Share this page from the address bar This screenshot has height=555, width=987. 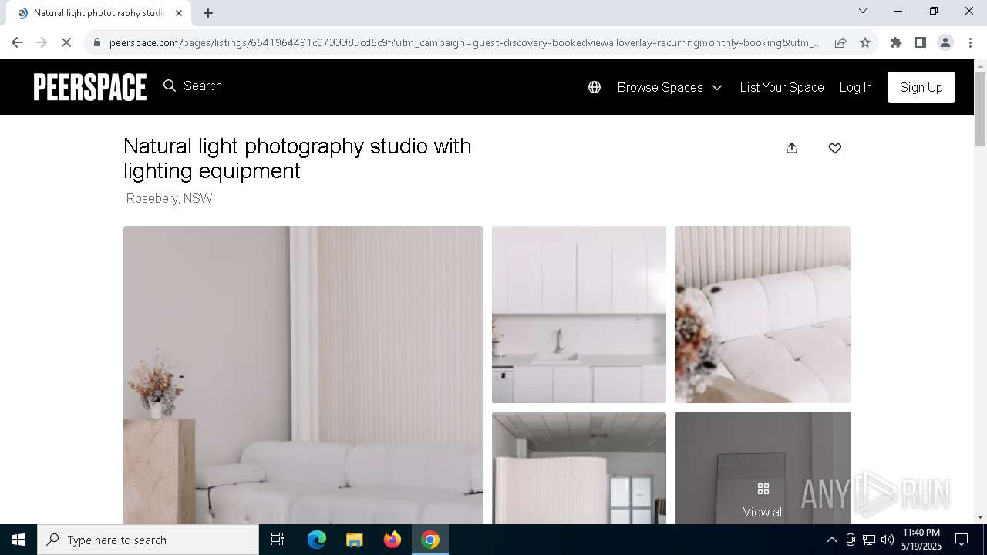pyautogui.click(x=840, y=42)
